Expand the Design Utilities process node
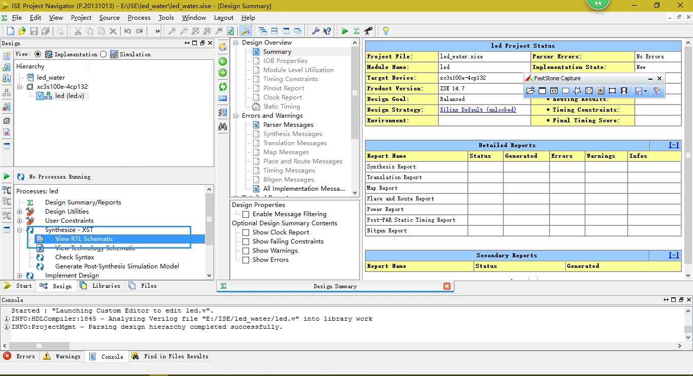The height and width of the screenshot is (376, 693). pyautogui.click(x=19, y=212)
